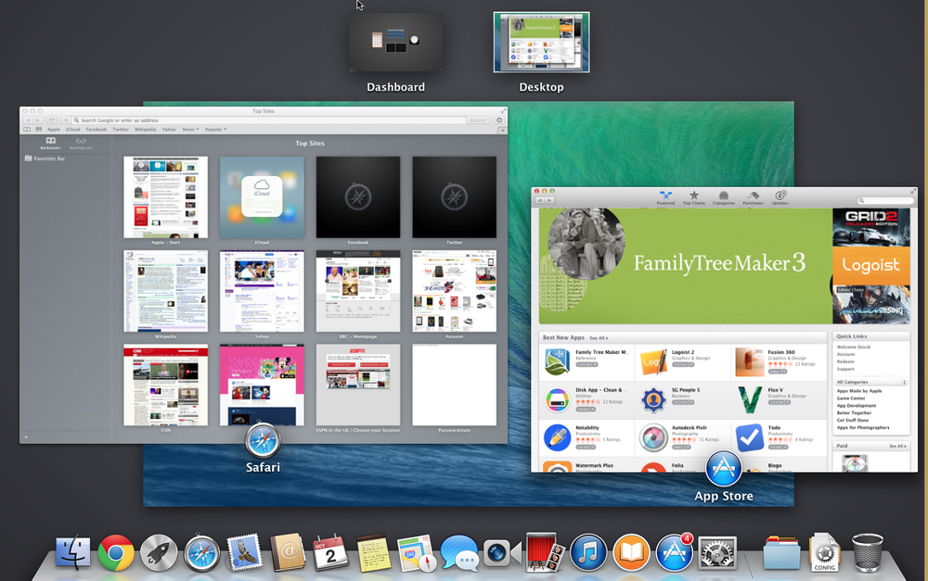The height and width of the screenshot is (581, 928).
Task: Launch Maps from the Dock
Action: pyautogui.click(x=416, y=553)
